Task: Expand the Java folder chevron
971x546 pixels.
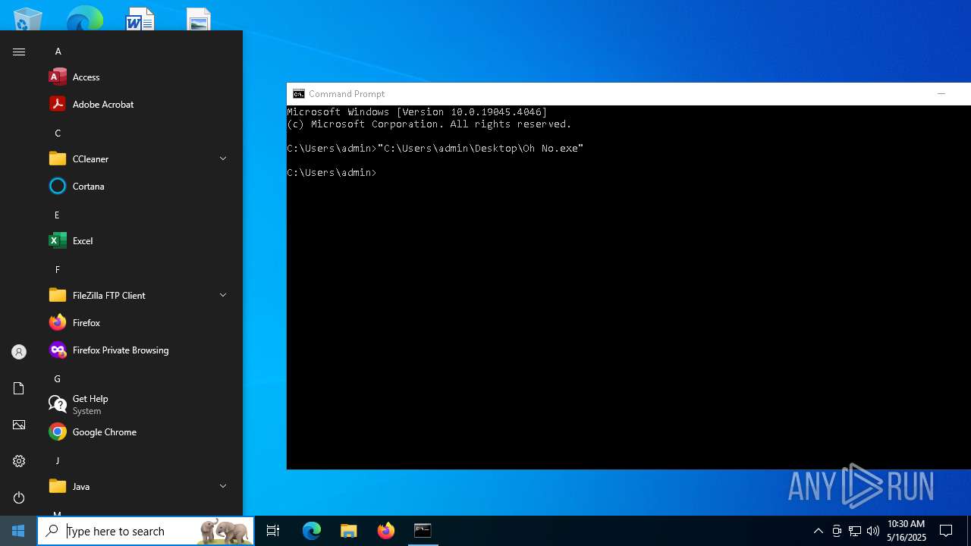Action: click(223, 486)
